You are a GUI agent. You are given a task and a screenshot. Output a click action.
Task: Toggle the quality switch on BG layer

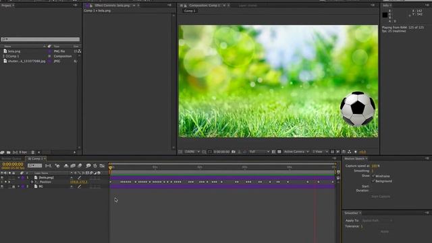80,186
